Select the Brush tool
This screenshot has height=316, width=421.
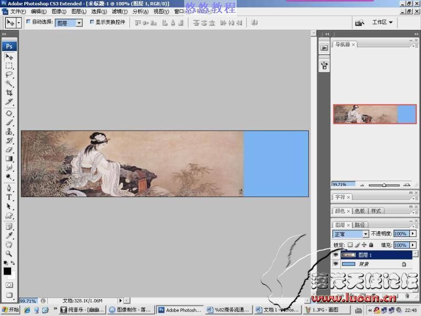point(9,123)
